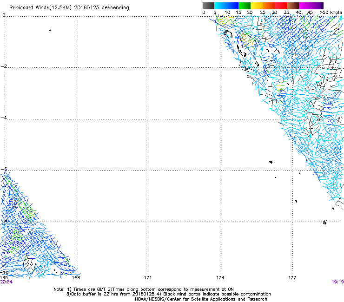The image size is (344, 302).
Task: Click the "171" longitude axis label
Action: pyautogui.click(x=148, y=278)
